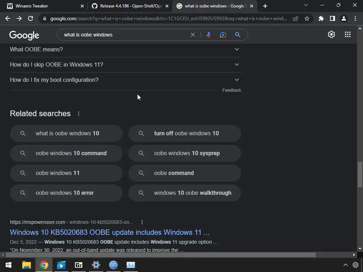Bookmark this page with the star icon
Screen dimensions: 363x272
307,18
